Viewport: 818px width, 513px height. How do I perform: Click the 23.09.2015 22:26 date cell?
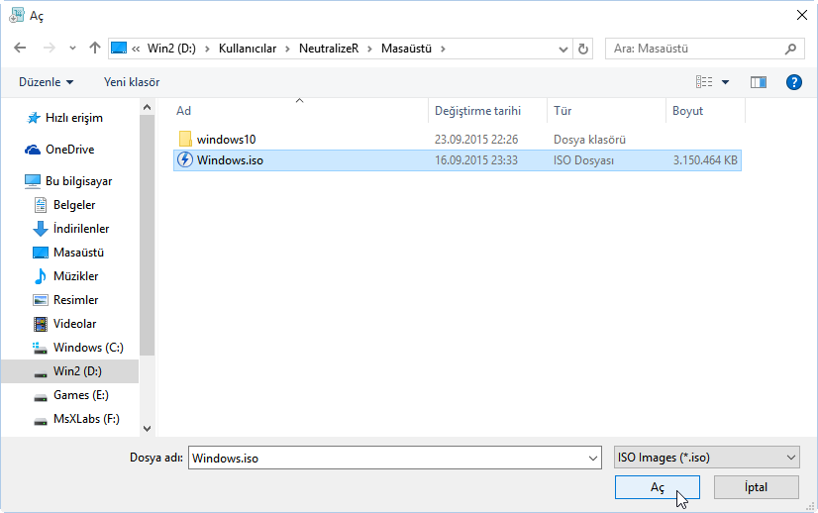(476, 140)
